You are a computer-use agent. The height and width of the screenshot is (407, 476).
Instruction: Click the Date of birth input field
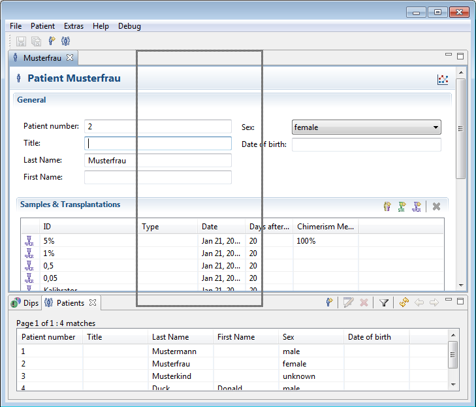[x=366, y=144]
